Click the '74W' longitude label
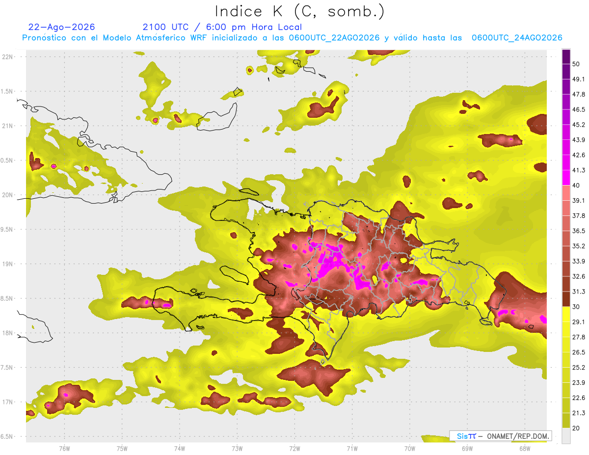 180,448
